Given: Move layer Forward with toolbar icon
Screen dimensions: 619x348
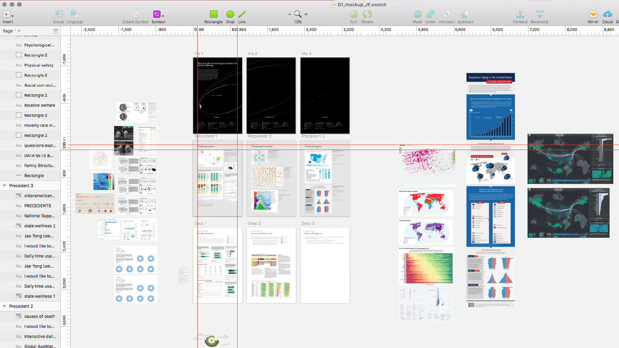Looking at the screenshot, I should [x=520, y=14].
